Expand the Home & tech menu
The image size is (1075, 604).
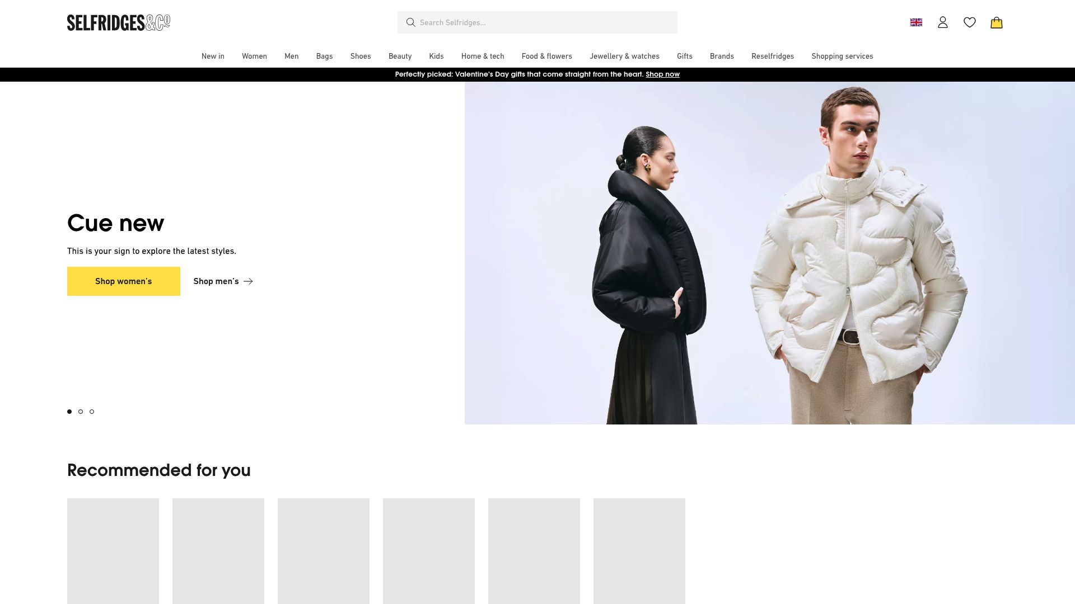point(483,56)
